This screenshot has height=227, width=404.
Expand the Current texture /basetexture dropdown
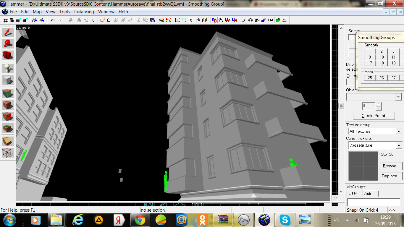tap(399, 145)
